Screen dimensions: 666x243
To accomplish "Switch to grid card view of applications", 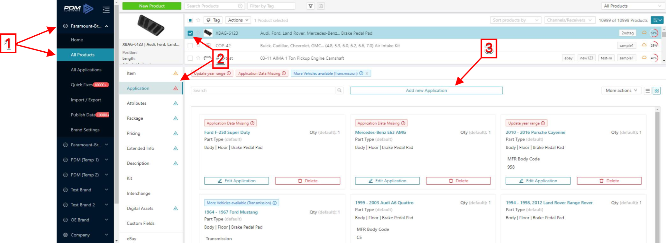I will tap(657, 91).
